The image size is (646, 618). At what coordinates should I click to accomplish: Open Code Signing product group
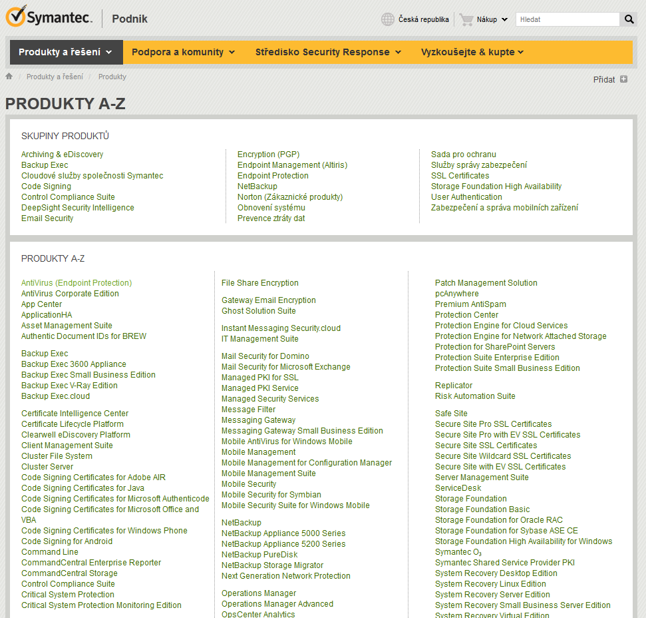pos(46,186)
